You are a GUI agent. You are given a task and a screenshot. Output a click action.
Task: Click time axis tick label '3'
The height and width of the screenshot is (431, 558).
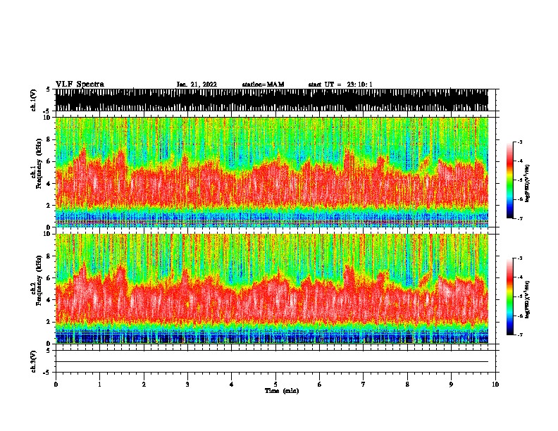click(187, 385)
